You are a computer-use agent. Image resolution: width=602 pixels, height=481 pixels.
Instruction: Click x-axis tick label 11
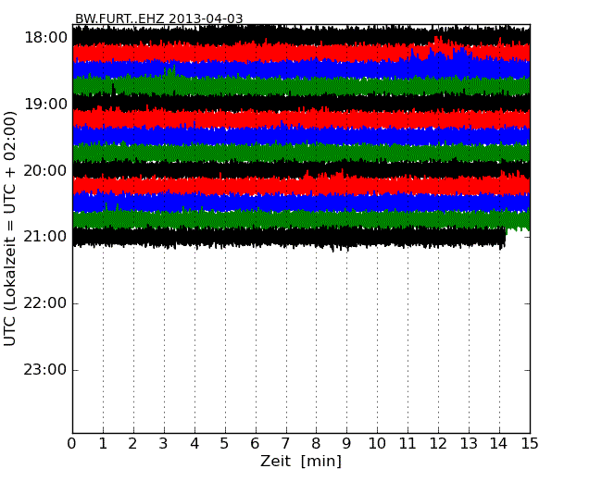click(408, 444)
